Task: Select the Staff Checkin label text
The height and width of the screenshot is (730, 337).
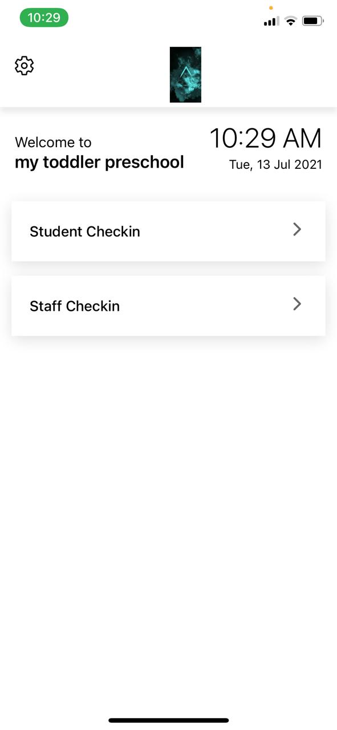Action: [75, 306]
